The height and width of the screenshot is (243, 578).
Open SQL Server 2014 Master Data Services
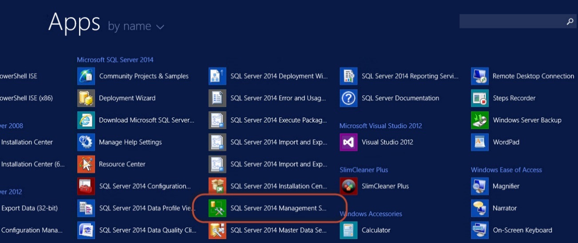(269, 230)
